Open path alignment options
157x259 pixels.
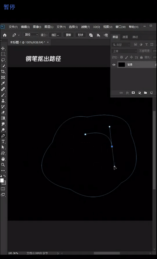coord(98,35)
